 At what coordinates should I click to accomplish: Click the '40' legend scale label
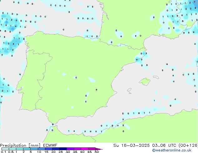pos(82,152)
